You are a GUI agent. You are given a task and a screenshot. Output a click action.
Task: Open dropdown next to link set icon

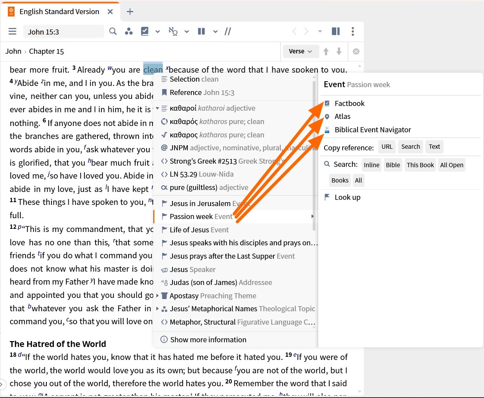(187, 31)
